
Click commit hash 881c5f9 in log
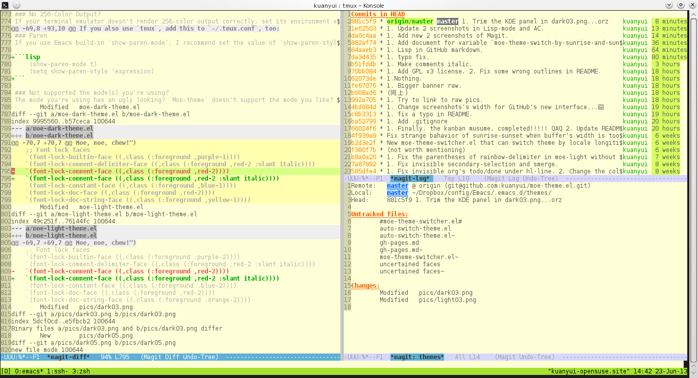363,21
